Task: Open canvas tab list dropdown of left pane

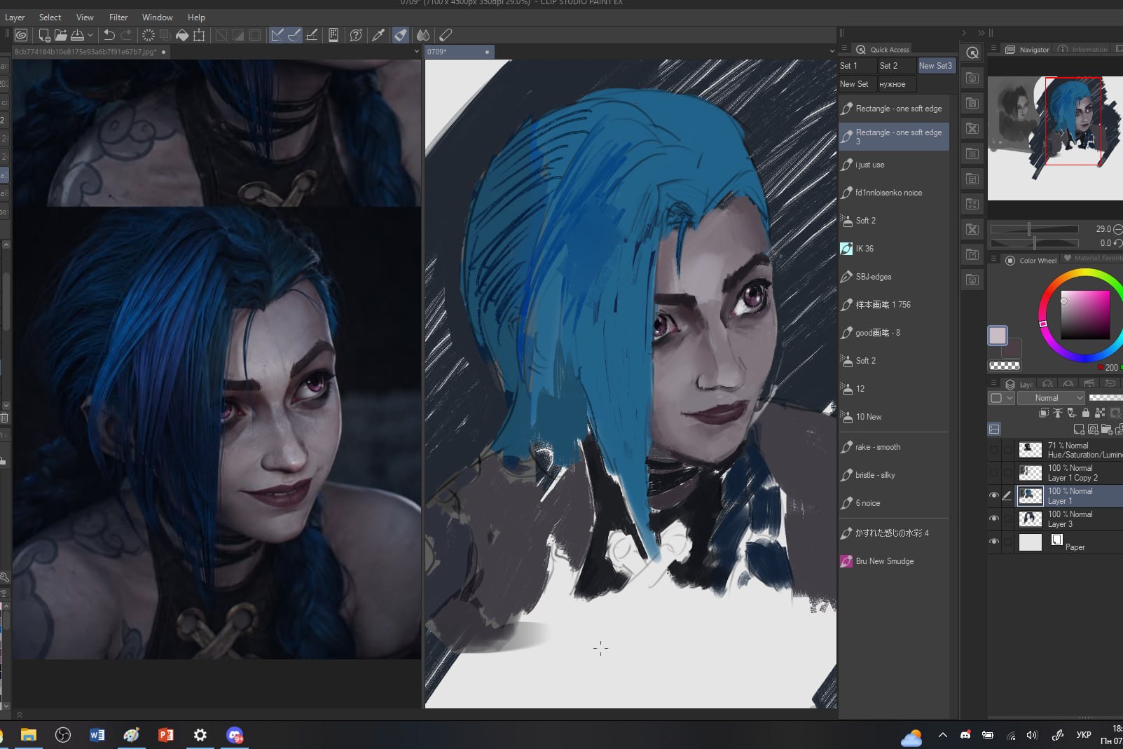Action: coord(416,51)
